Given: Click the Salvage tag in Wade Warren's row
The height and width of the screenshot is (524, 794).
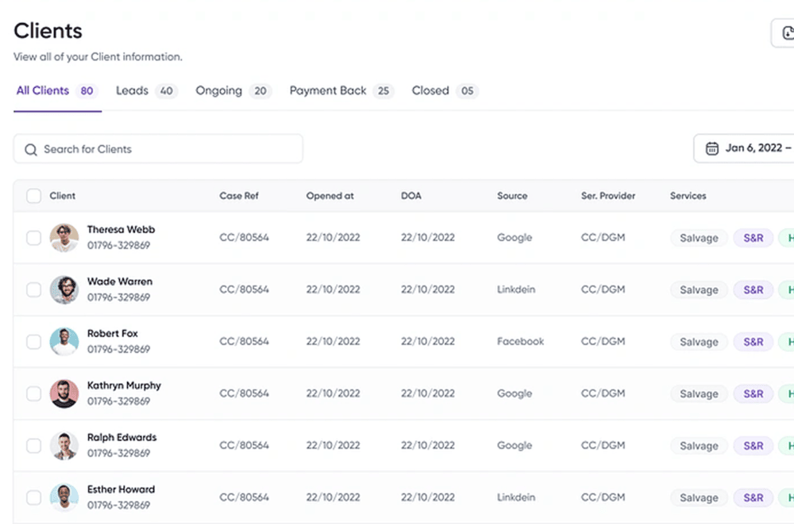Looking at the screenshot, I should (x=699, y=290).
